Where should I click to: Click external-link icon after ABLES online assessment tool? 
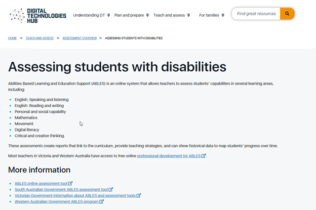click(x=71, y=183)
